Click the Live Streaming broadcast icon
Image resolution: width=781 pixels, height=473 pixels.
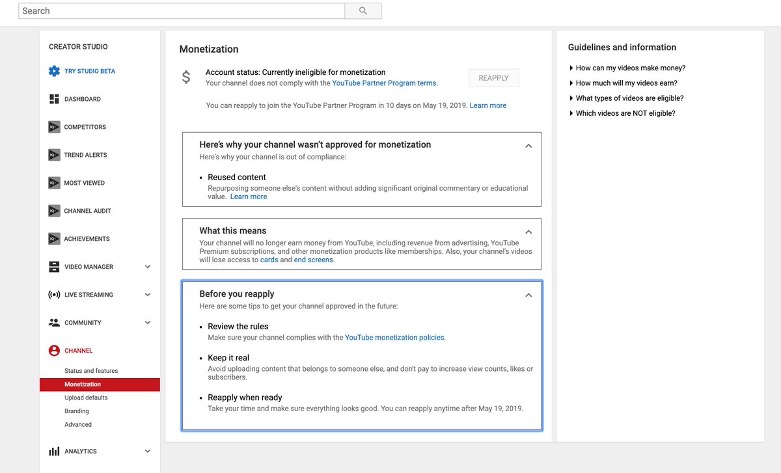coord(54,295)
